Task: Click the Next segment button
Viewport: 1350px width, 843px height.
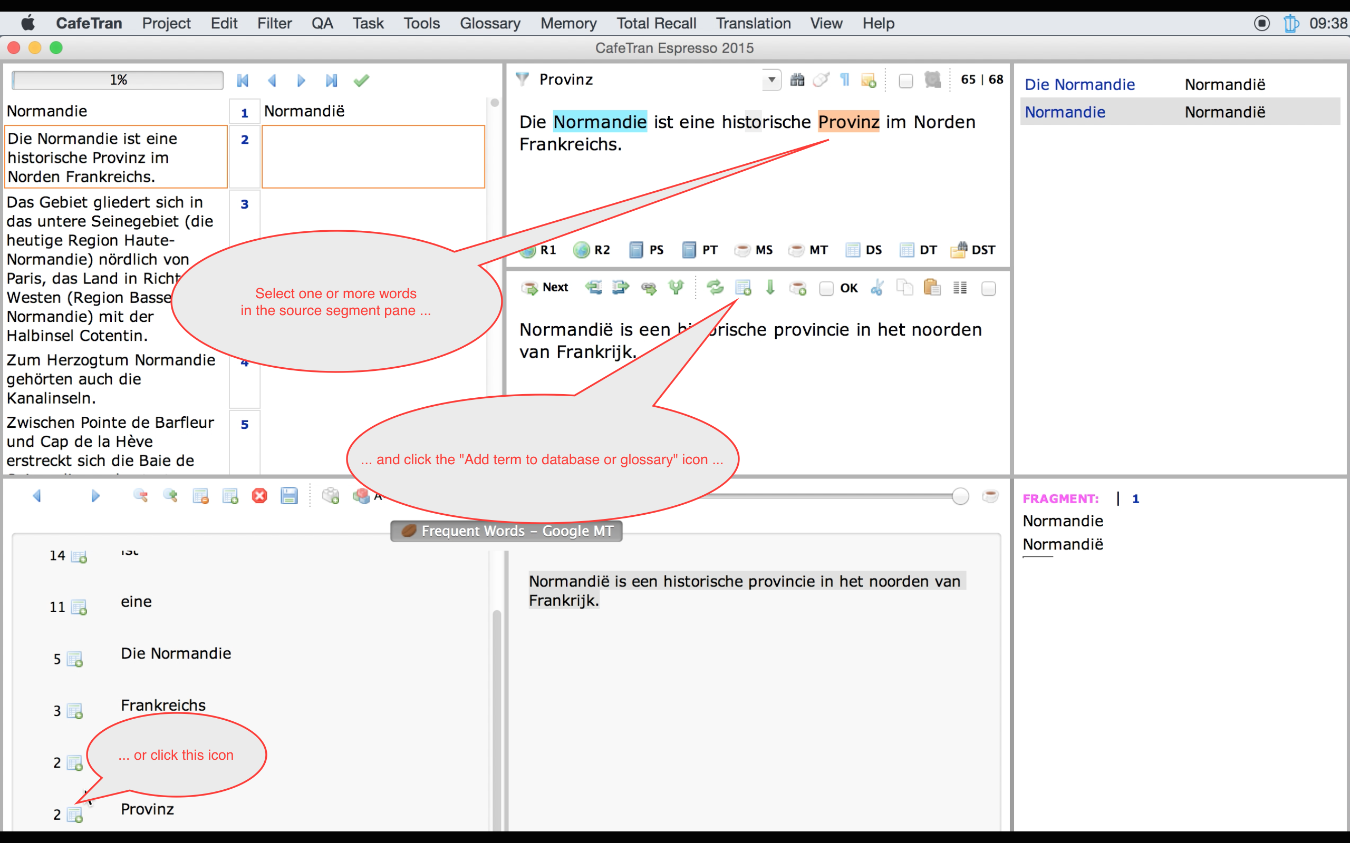Action: 545,288
